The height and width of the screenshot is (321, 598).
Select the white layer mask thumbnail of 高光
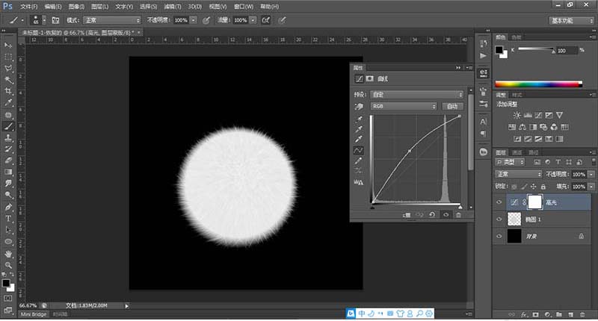535,202
